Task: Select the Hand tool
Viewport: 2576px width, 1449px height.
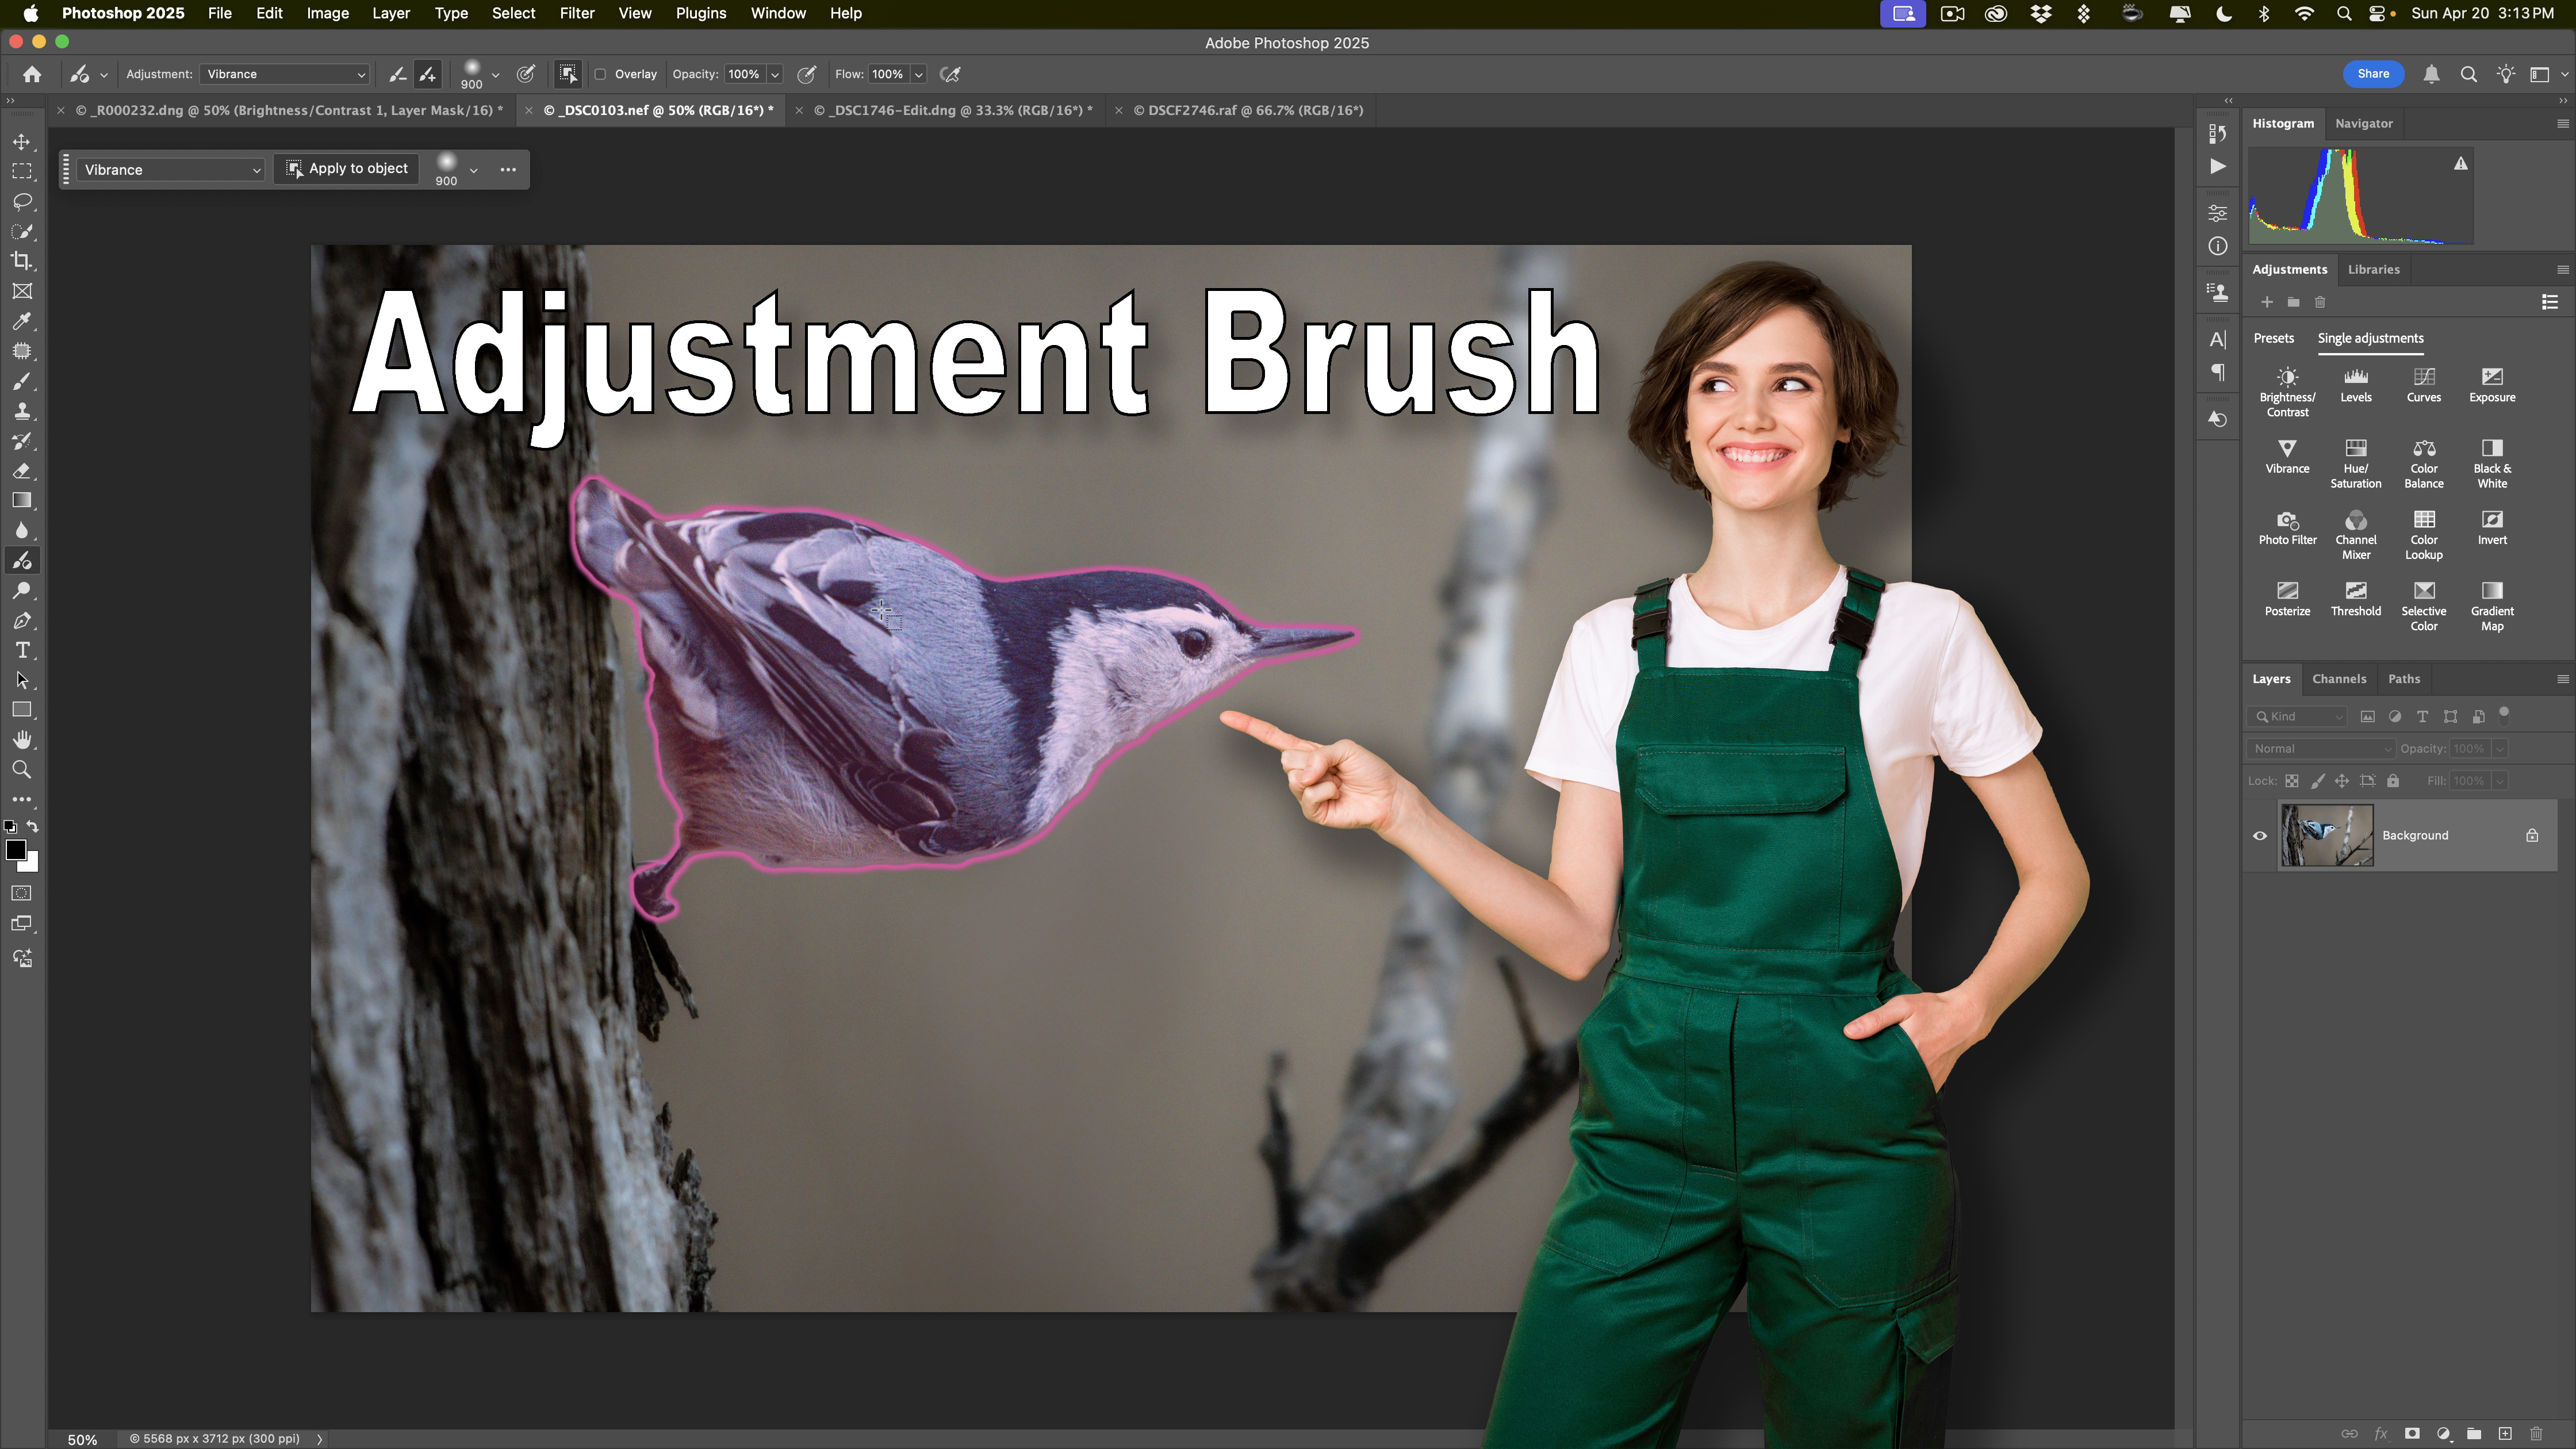Action: point(22,740)
